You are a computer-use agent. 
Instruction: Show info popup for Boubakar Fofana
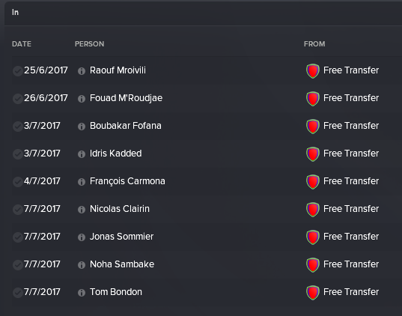point(82,127)
